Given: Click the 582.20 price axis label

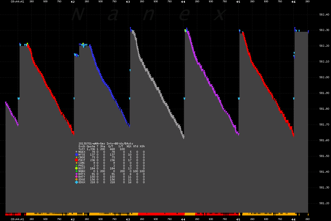Looking at the screenshot, I should point(324,46).
